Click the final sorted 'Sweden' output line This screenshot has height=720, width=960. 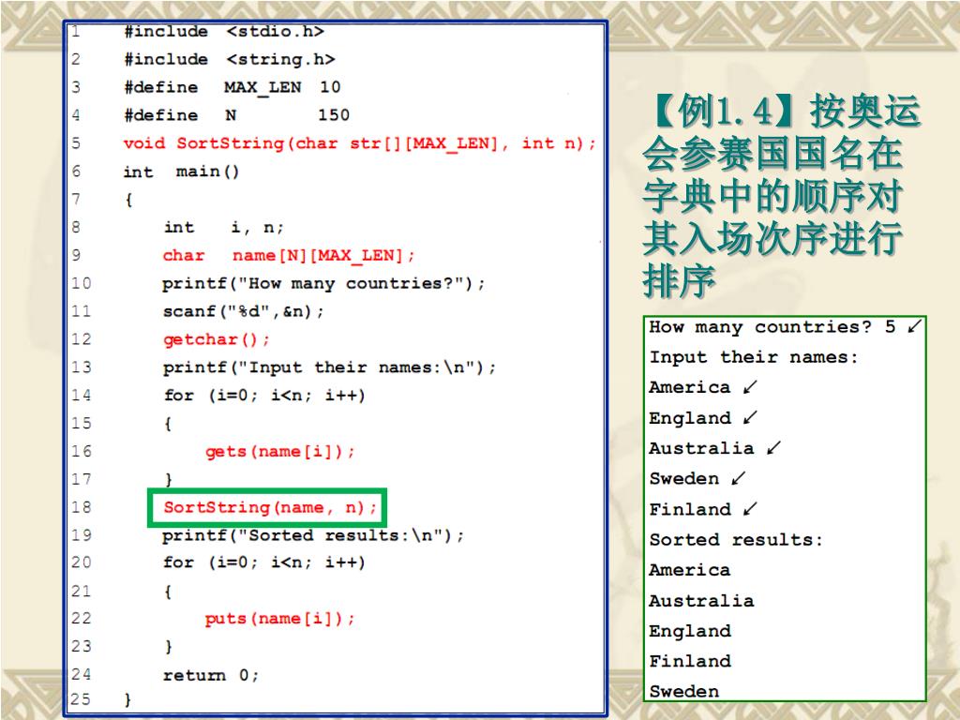coord(684,692)
